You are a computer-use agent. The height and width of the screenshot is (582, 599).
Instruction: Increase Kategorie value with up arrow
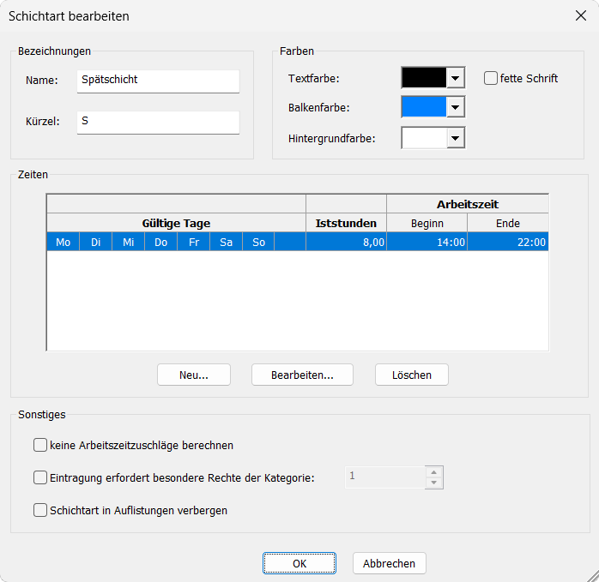[x=434, y=472]
